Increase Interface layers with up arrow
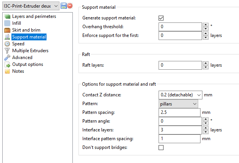This screenshot has width=239, height=163. (x=206, y=128)
